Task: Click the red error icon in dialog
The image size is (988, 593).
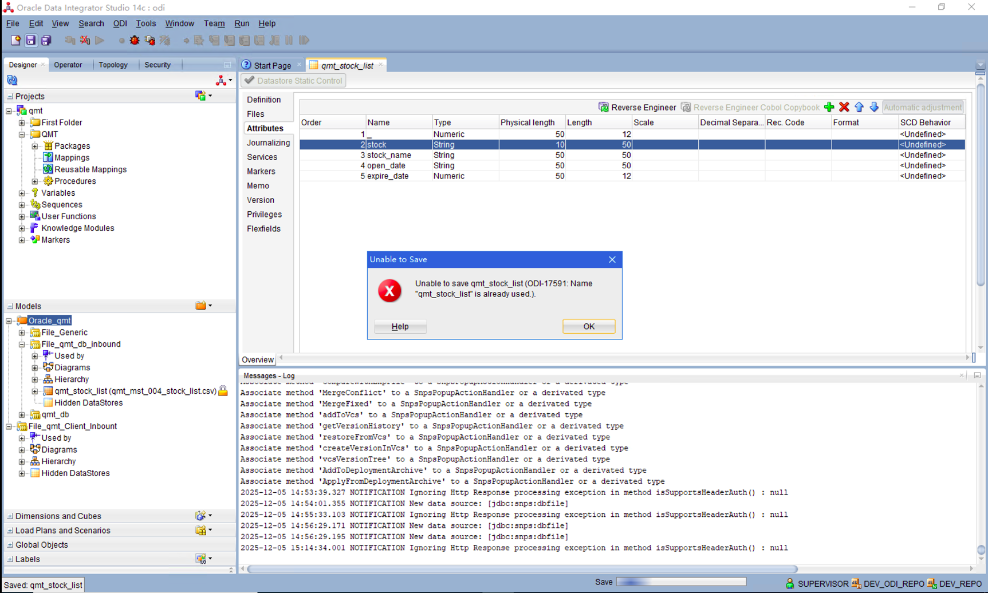Action: (389, 291)
